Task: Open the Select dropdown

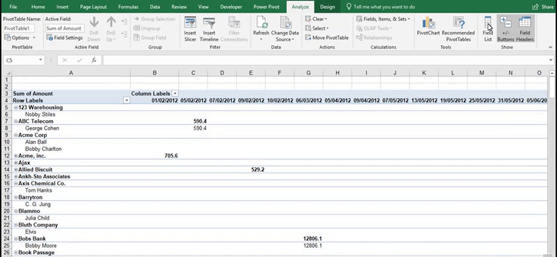Action: (317, 28)
